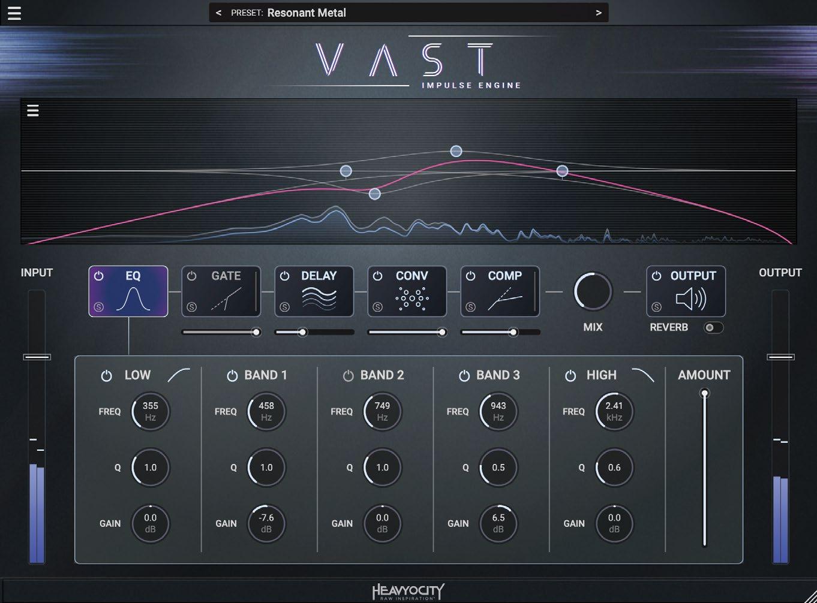Click the Heavyocity logo
This screenshot has height=603, width=817.
coord(408,592)
